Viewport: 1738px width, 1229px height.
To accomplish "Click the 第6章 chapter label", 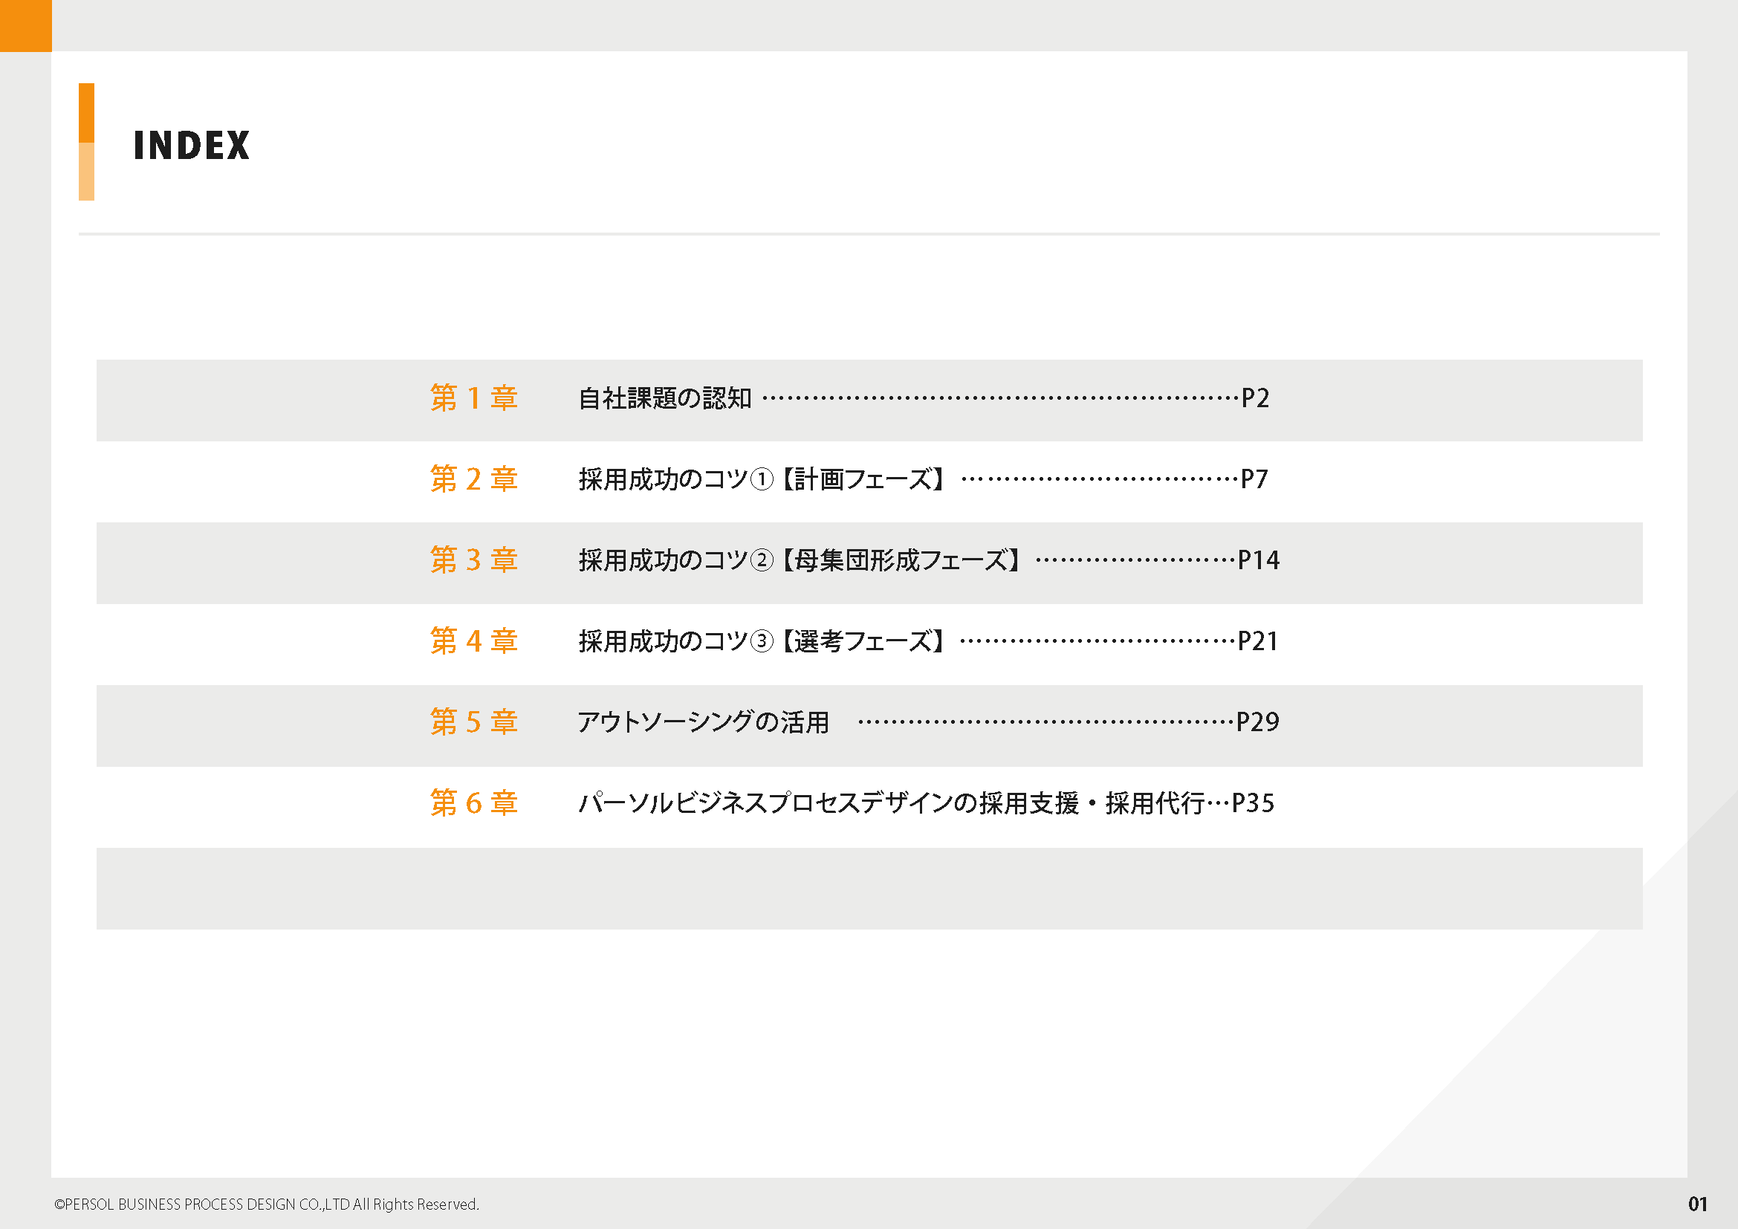I will pos(474,803).
